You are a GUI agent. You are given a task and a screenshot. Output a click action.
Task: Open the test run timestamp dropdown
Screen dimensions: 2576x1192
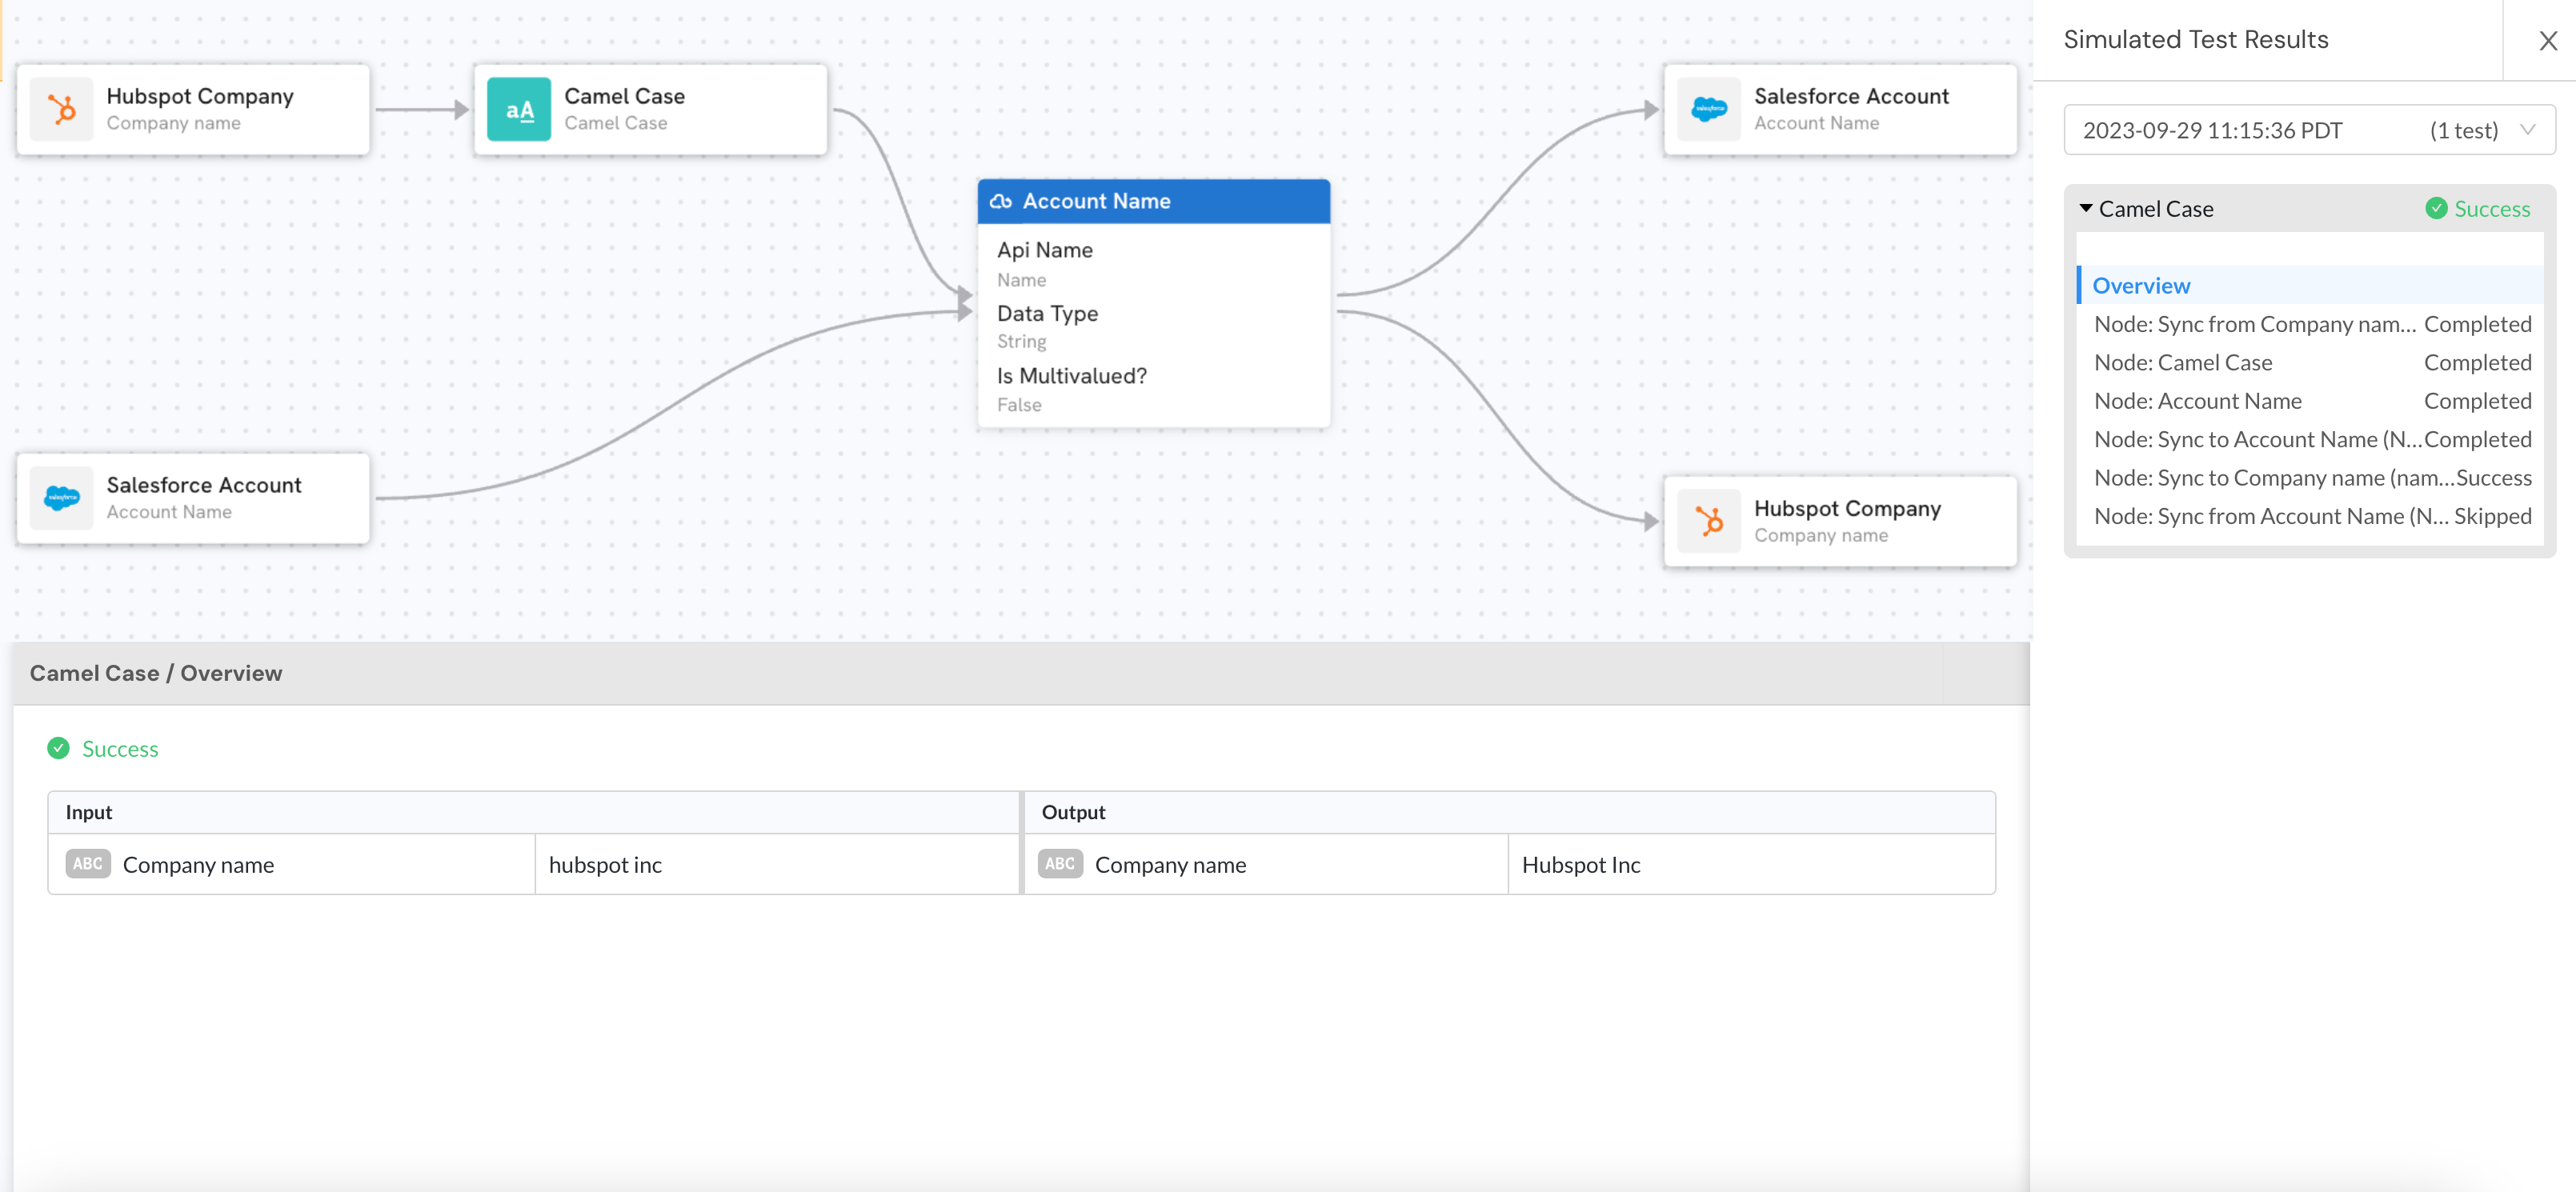(2309, 130)
